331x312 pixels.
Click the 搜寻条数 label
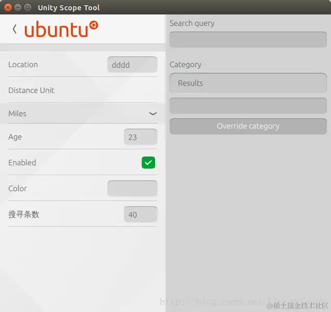pos(24,214)
